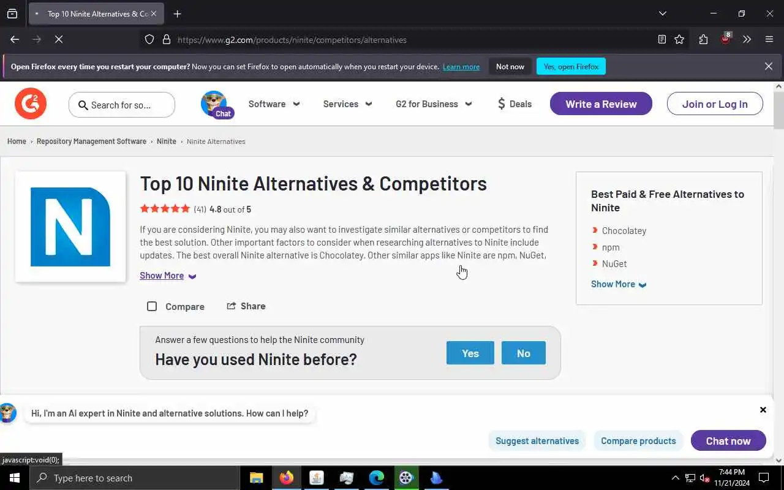This screenshot has height=490, width=784.
Task: Focus the Search for software field
Action: (x=122, y=105)
